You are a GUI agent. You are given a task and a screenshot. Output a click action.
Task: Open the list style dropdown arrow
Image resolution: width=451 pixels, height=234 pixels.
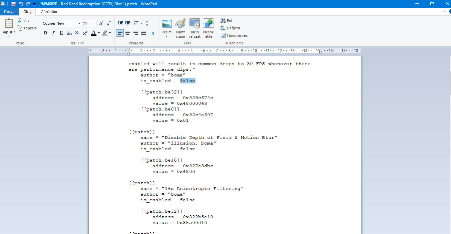[x=141, y=23]
